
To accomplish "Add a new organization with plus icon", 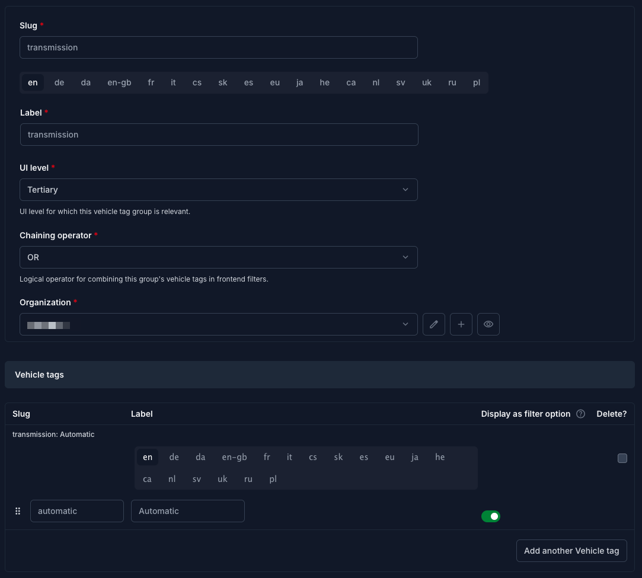I will click(x=461, y=324).
